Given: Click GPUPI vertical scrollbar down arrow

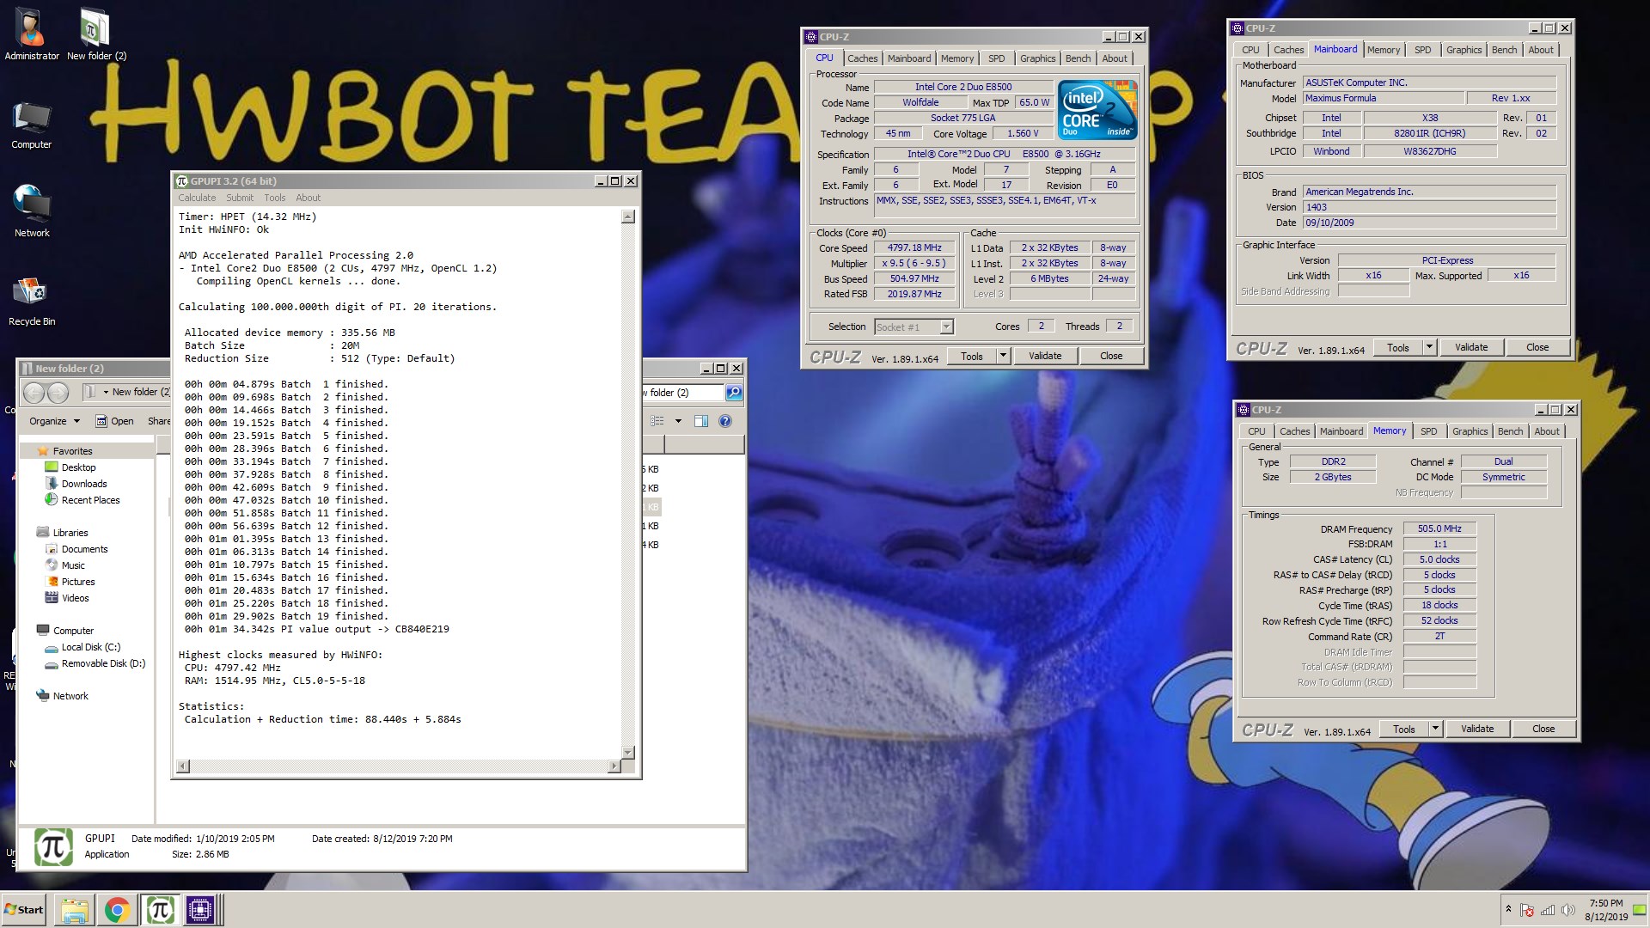Looking at the screenshot, I should [627, 752].
